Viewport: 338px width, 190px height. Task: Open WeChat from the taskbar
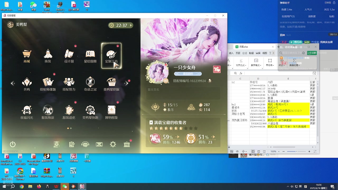[65, 187]
